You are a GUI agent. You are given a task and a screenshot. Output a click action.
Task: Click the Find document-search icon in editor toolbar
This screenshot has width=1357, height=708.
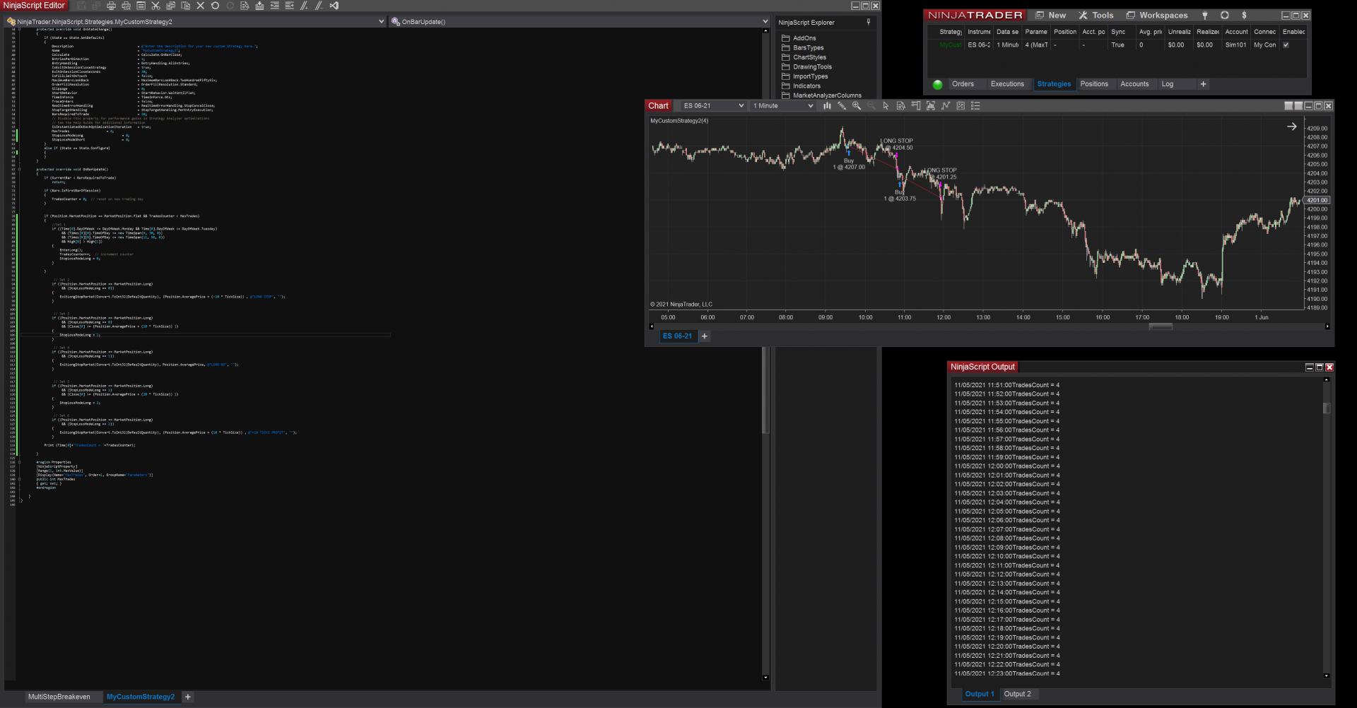[x=245, y=6]
